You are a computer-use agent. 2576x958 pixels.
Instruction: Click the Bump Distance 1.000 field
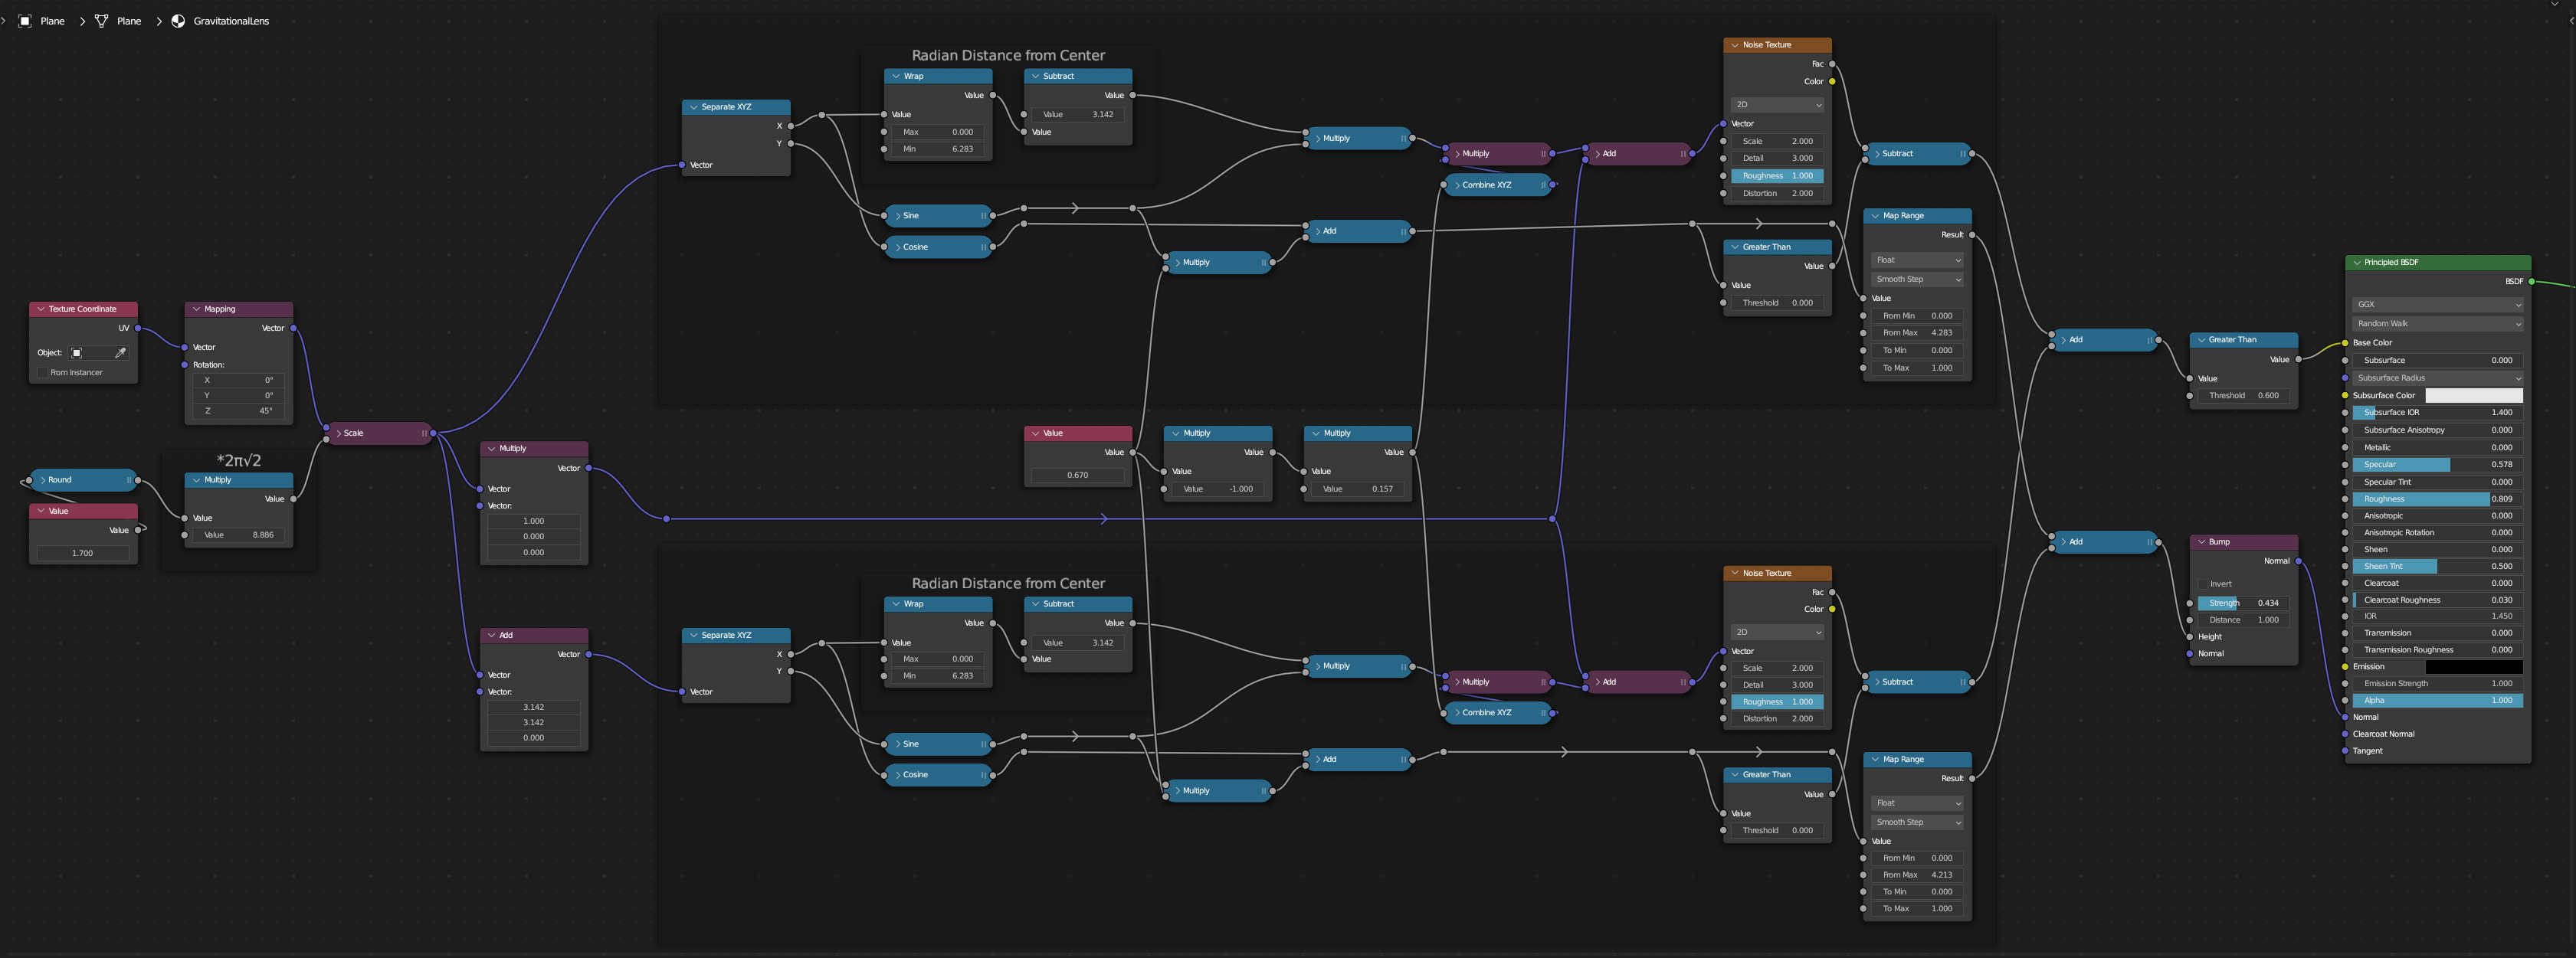[x=2243, y=620]
